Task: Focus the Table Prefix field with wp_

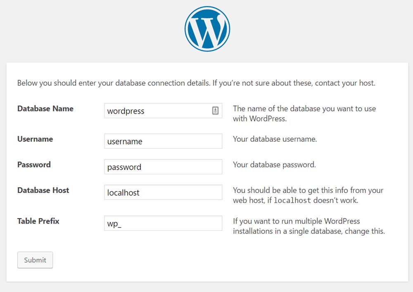Action: 163,223
